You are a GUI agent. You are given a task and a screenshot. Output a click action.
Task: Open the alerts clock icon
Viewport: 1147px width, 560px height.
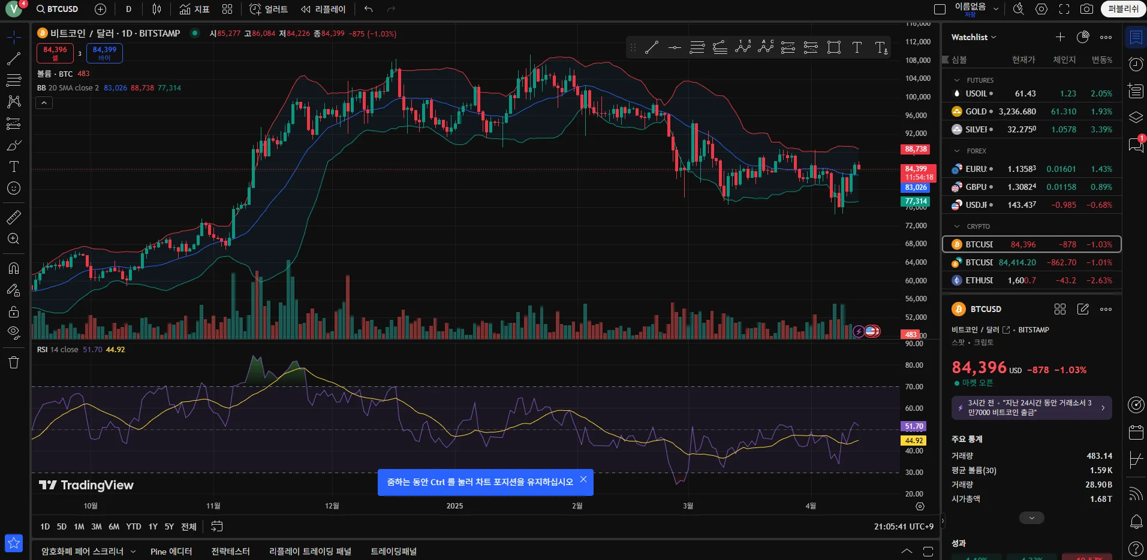coord(1136,64)
